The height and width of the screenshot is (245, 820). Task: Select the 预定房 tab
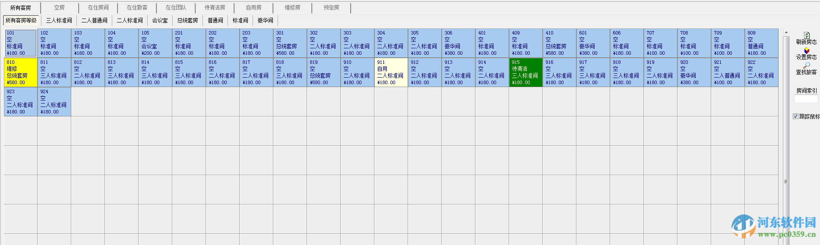point(332,8)
